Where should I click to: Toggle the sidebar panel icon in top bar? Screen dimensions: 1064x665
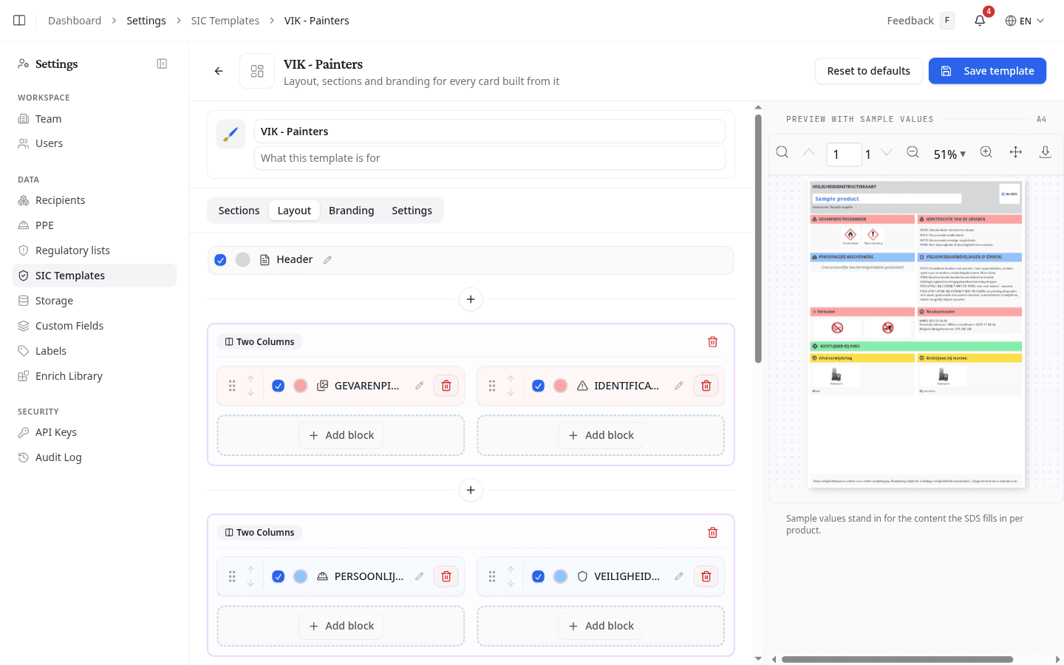[x=19, y=21]
